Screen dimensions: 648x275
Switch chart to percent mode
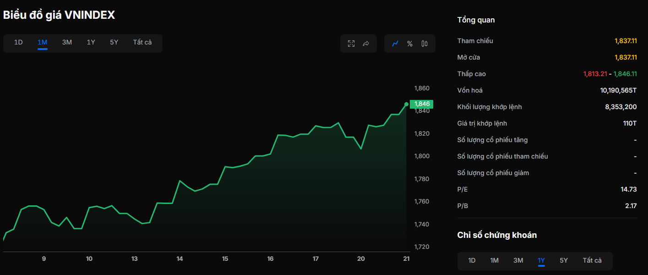click(410, 44)
